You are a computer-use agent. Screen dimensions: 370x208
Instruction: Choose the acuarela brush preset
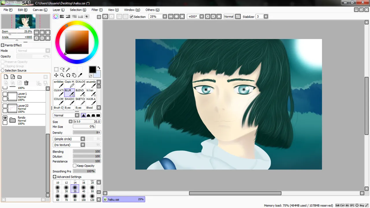[x=91, y=84]
